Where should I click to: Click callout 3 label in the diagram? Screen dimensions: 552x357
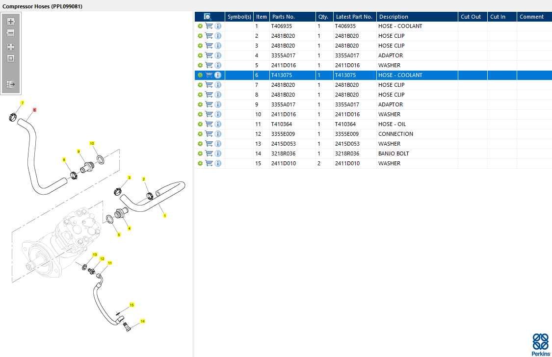[129, 178]
